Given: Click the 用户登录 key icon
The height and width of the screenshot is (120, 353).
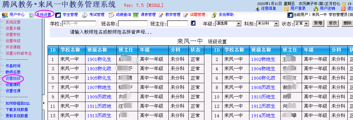Looking at the screenshot, I should tap(286, 9).
